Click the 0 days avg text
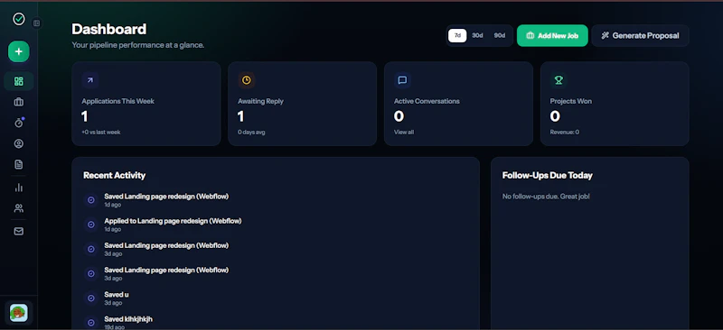This screenshot has height=330, width=723. (251, 133)
